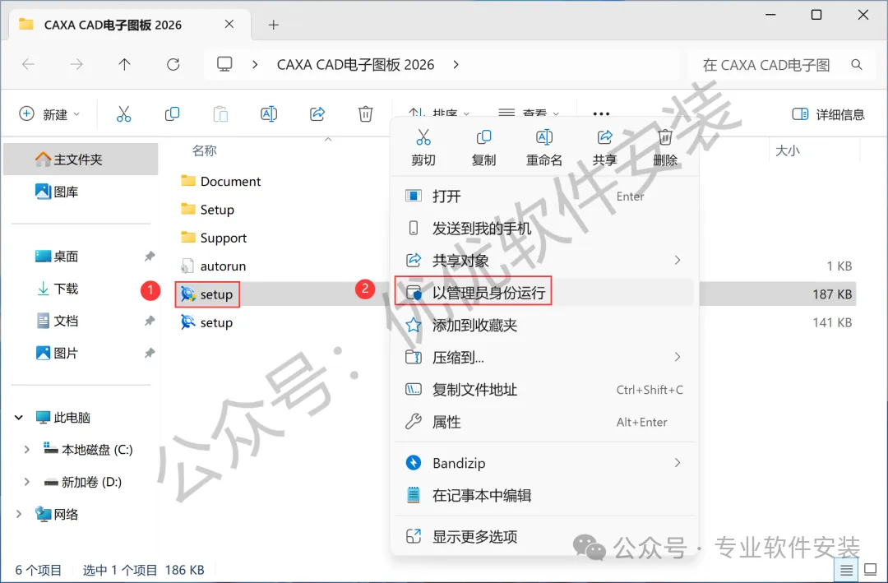Screen dimensions: 888x583
Task: Click 显示更多选项 in the context menu
Action: point(544,536)
